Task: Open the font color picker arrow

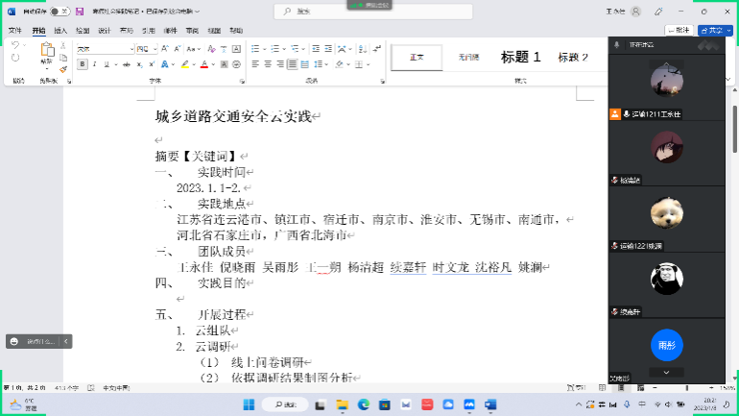Action: point(214,64)
